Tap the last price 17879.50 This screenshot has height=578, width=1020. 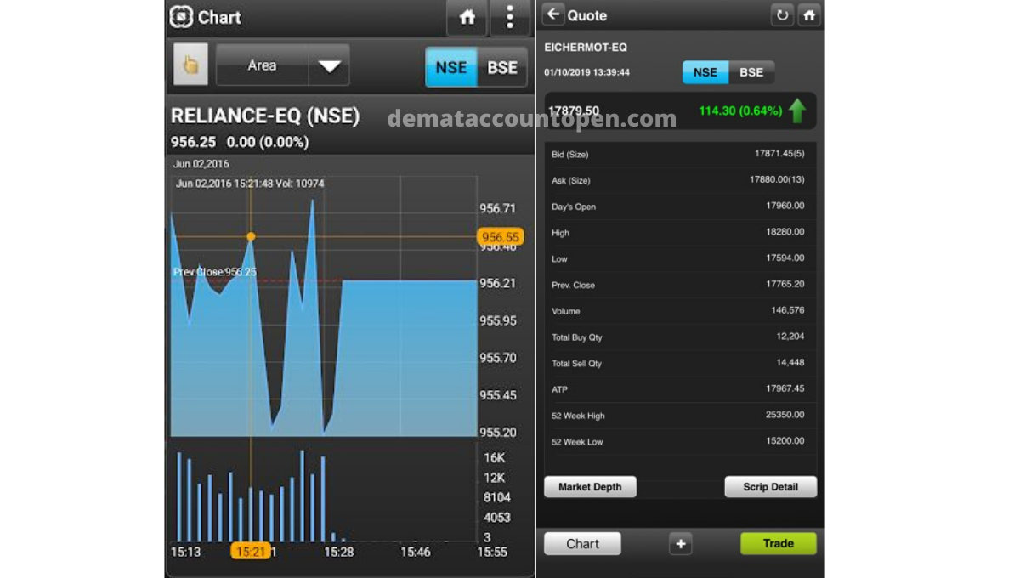point(574,110)
